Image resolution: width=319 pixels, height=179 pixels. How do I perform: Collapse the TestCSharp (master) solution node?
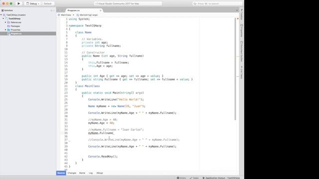click(1, 15)
